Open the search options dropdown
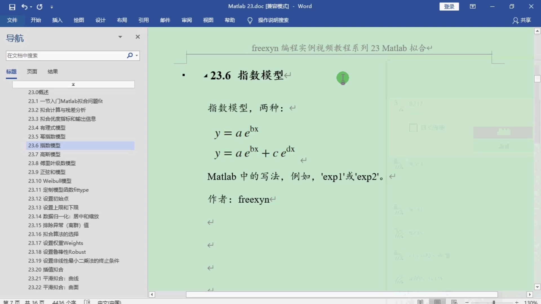Viewport: 541px width, 304px height. coord(136,55)
